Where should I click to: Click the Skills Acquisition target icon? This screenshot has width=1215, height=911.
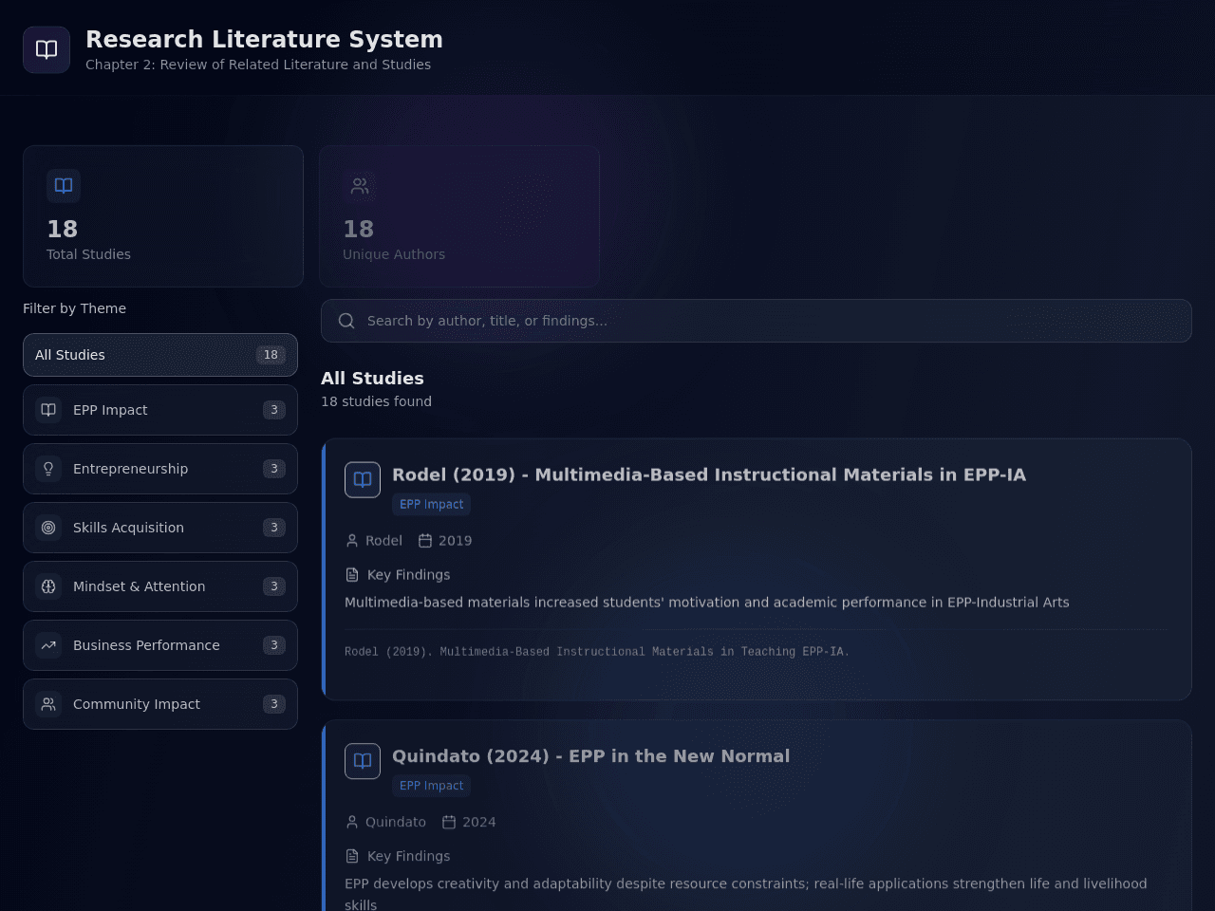tap(48, 528)
